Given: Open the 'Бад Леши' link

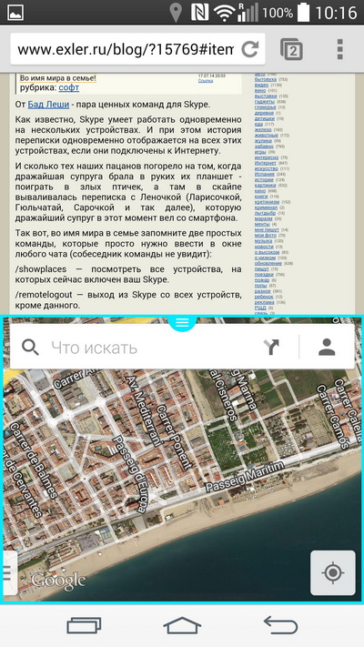Looking at the screenshot, I should tap(48, 105).
